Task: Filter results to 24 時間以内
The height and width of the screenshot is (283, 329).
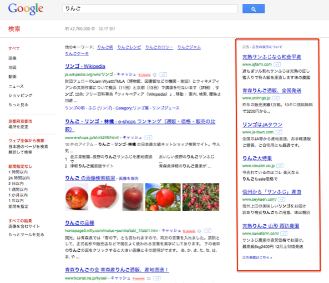Action: tap(19, 178)
